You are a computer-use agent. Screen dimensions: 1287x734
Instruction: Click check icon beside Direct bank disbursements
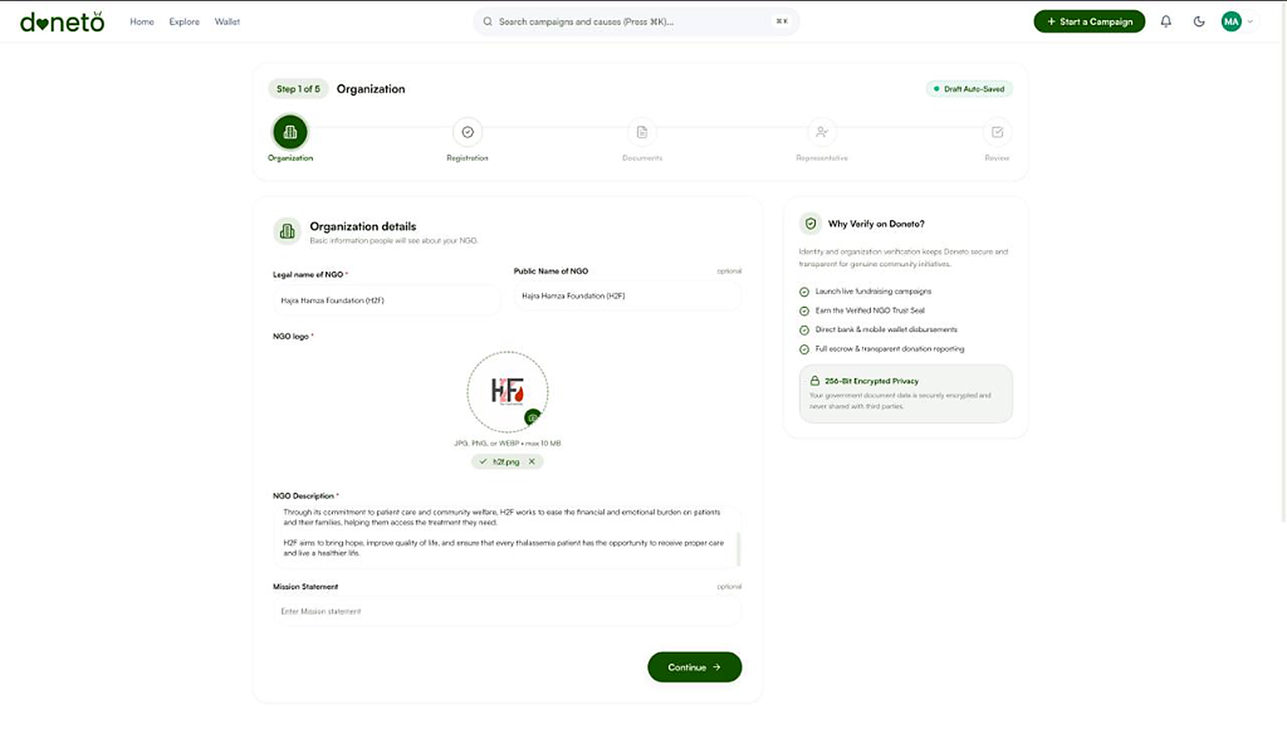pos(804,330)
